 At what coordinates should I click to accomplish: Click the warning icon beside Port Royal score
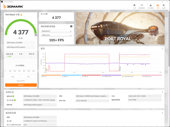click(21, 15)
